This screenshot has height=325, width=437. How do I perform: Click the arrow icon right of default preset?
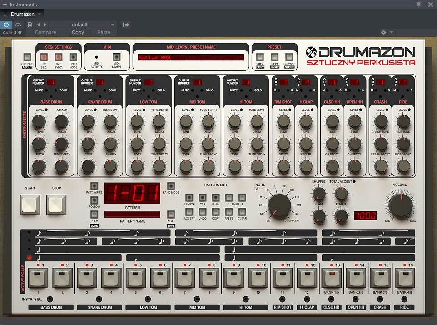pyautogui.click(x=126, y=25)
